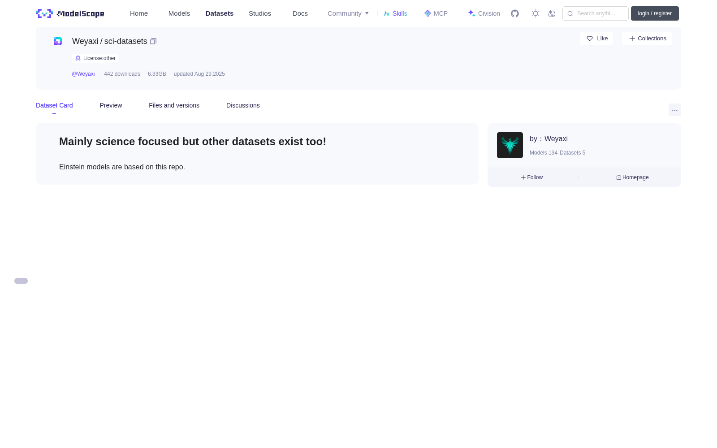
Task: Go to Studios in navigation
Action: tap(260, 13)
